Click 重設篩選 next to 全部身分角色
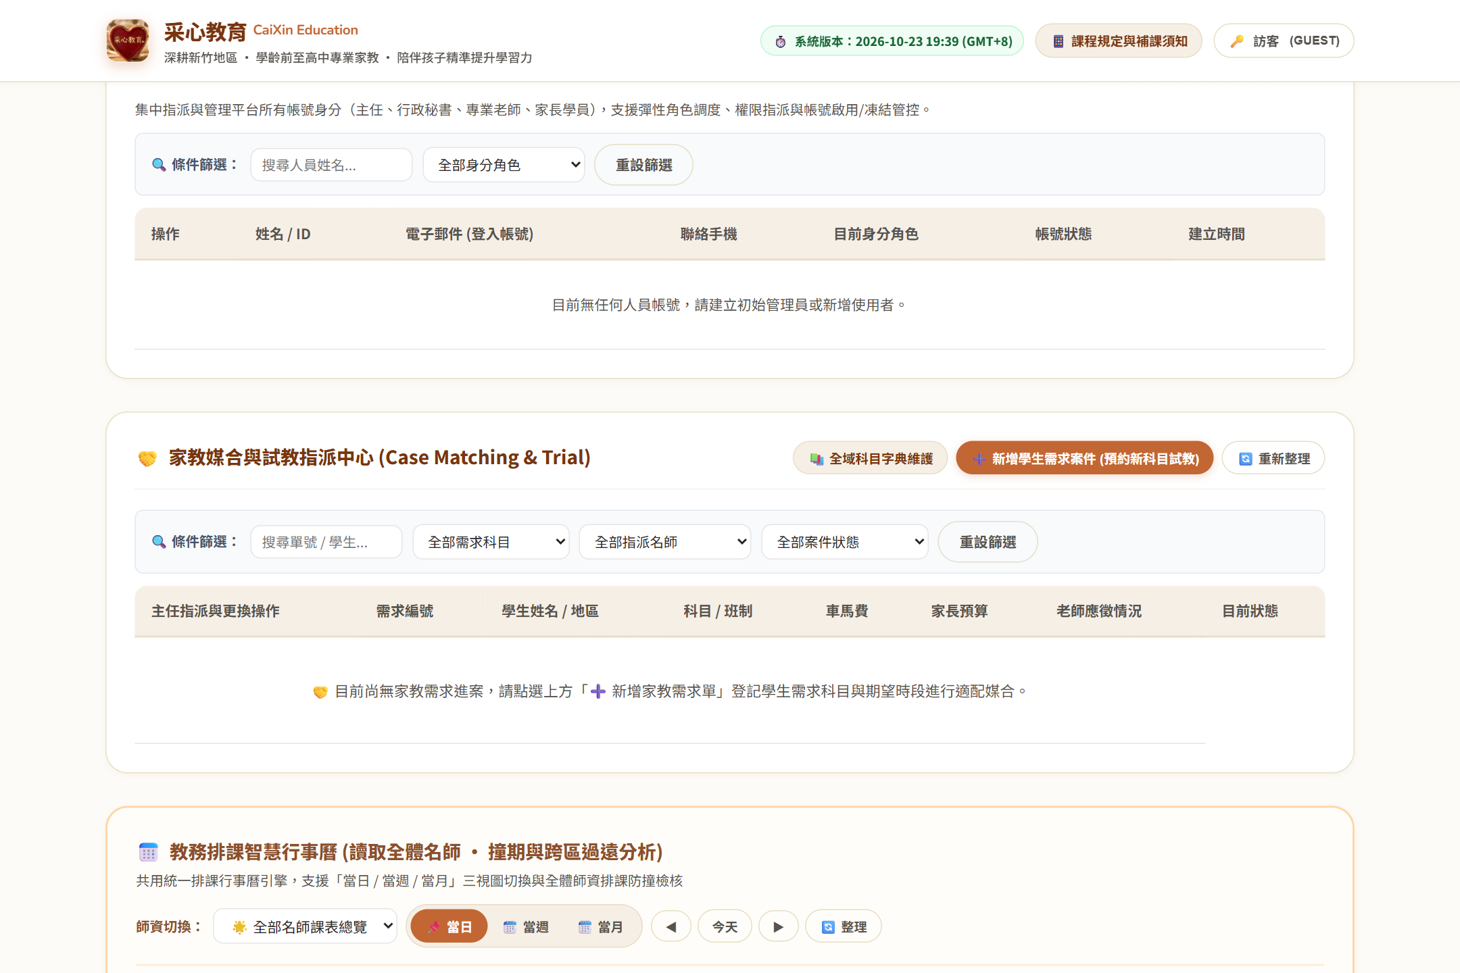This screenshot has height=973, width=1460. click(643, 165)
